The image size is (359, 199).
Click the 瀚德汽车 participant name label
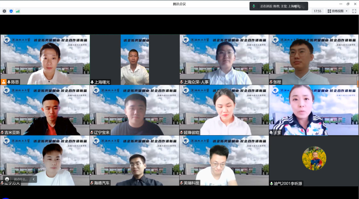click(x=101, y=183)
